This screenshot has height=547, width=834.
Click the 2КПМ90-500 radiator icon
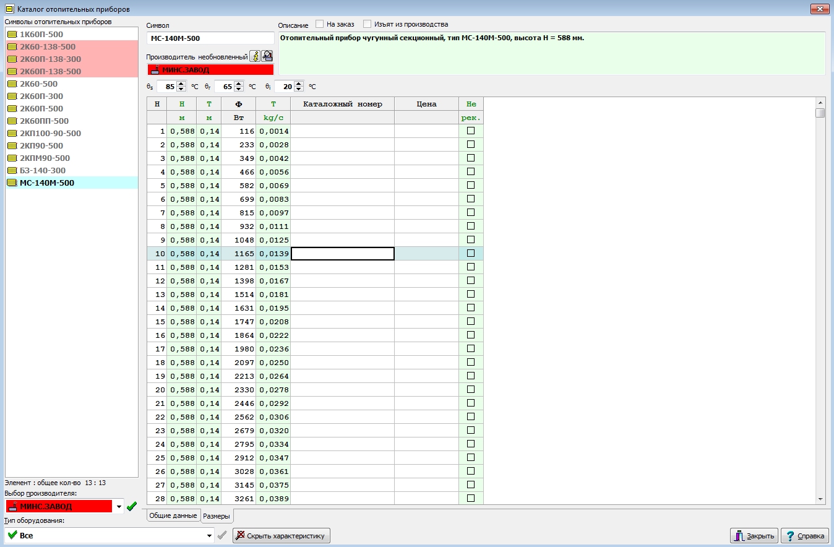12,158
